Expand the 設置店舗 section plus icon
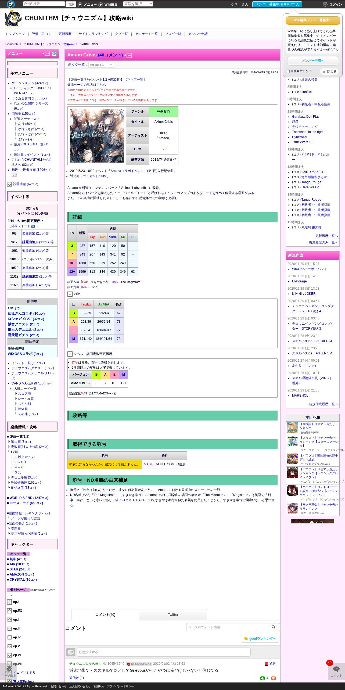 (9, 184)
